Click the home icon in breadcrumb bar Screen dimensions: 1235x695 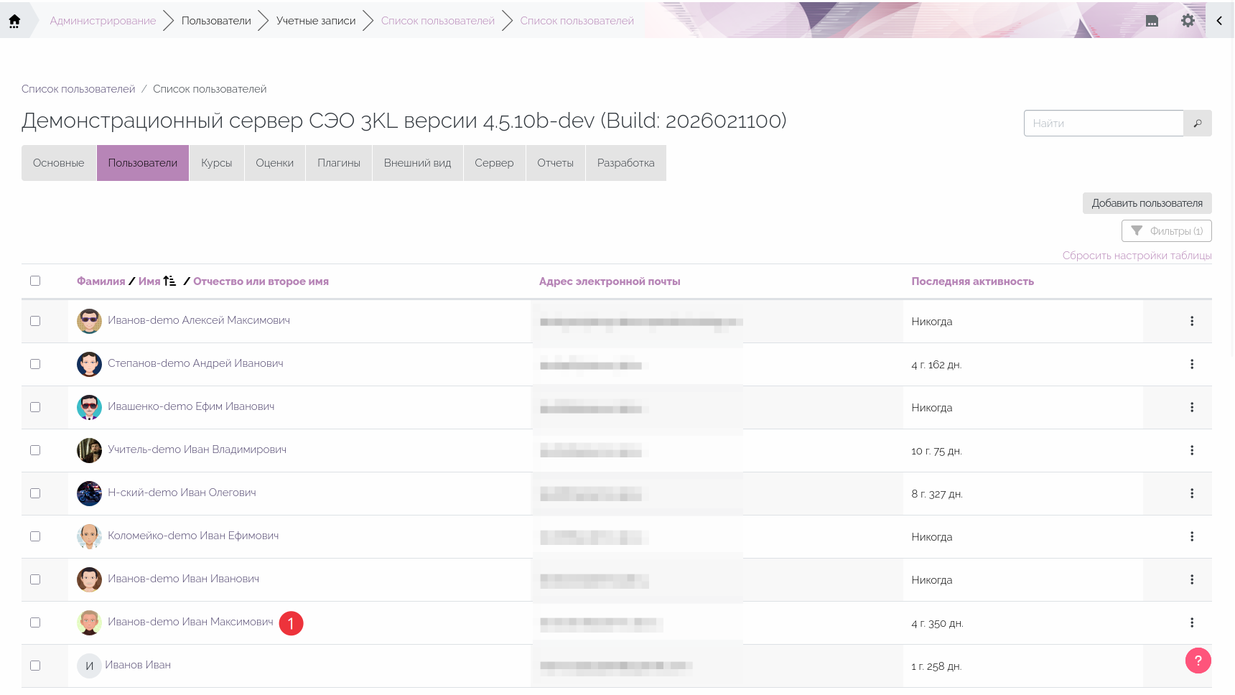pyautogui.click(x=14, y=21)
